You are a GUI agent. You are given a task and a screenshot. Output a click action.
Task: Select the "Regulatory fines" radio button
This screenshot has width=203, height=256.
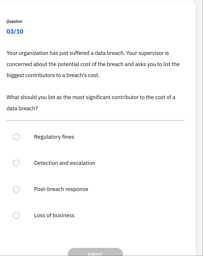(x=16, y=137)
